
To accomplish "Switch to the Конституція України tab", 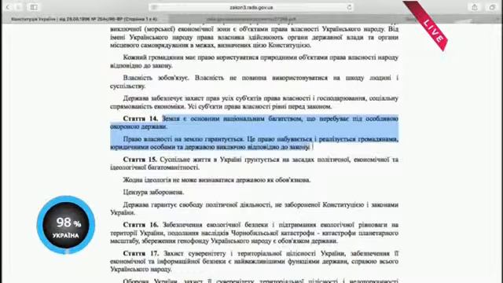I will pyautogui.click(x=84, y=19).
